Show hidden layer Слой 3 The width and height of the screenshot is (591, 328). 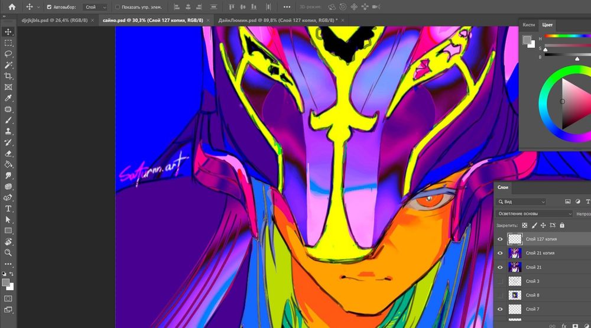coord(500,281)
